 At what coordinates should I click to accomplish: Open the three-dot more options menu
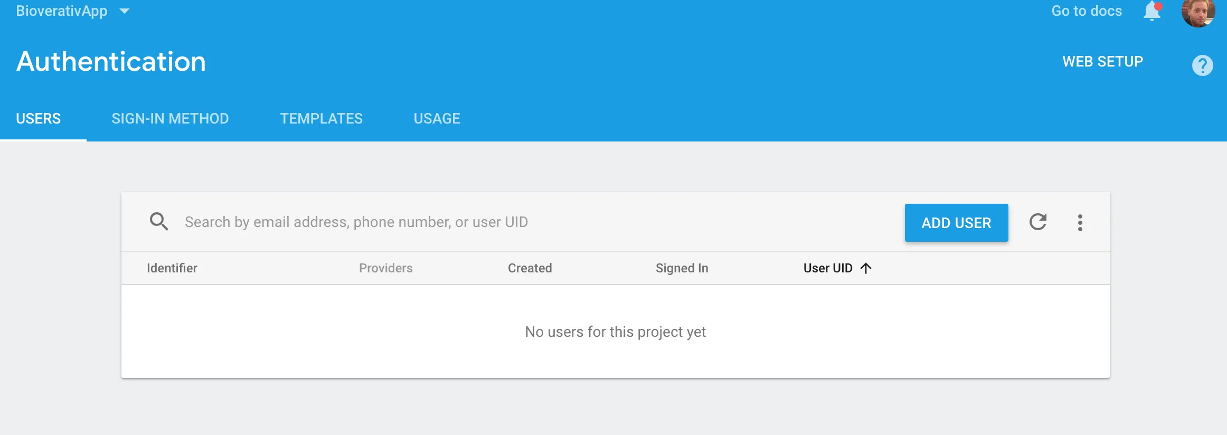[1080, 223]
